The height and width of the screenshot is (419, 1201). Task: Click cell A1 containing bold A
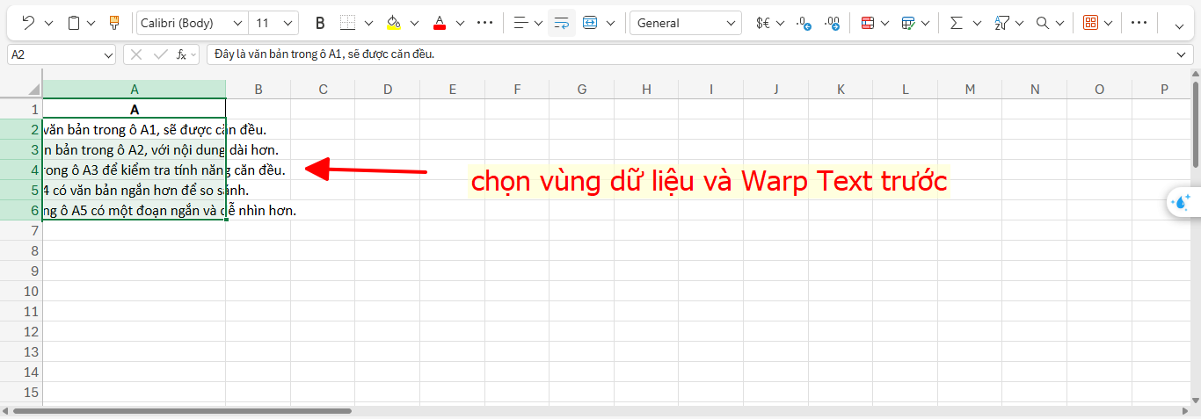pos(135,110)
